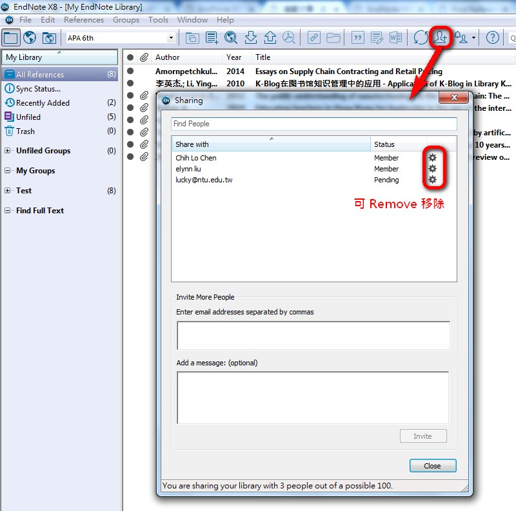Select lucky@ntu.edu.tw in share list
Screen dimensions: 516x511
click(x=204, y=180)
